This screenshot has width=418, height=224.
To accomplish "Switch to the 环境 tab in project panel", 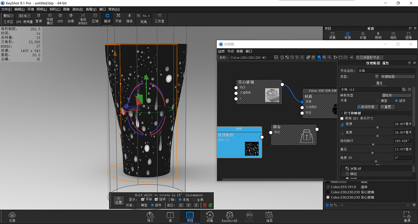I will click(x=363, y=35).
